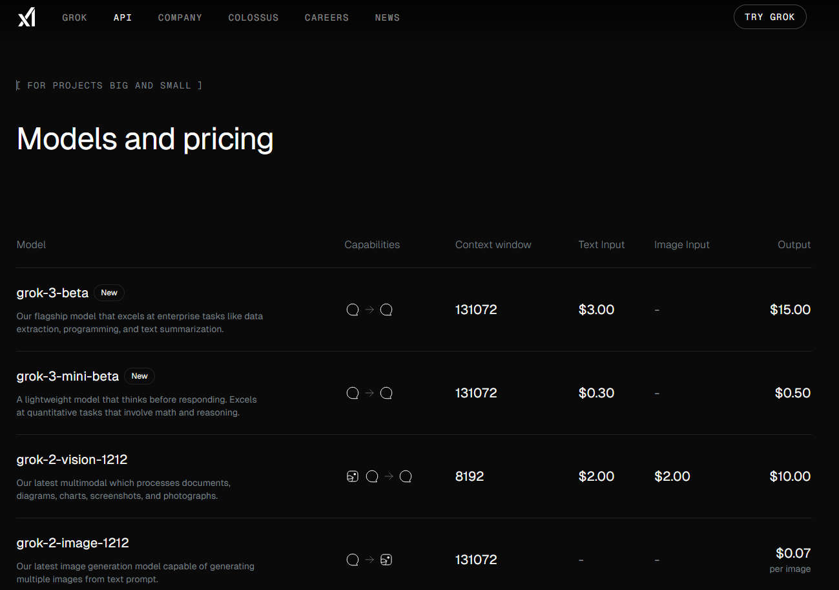Click the grok-2-image-1212 model name
The width and height of the screenshot is (839, 590).
point(72,543)
